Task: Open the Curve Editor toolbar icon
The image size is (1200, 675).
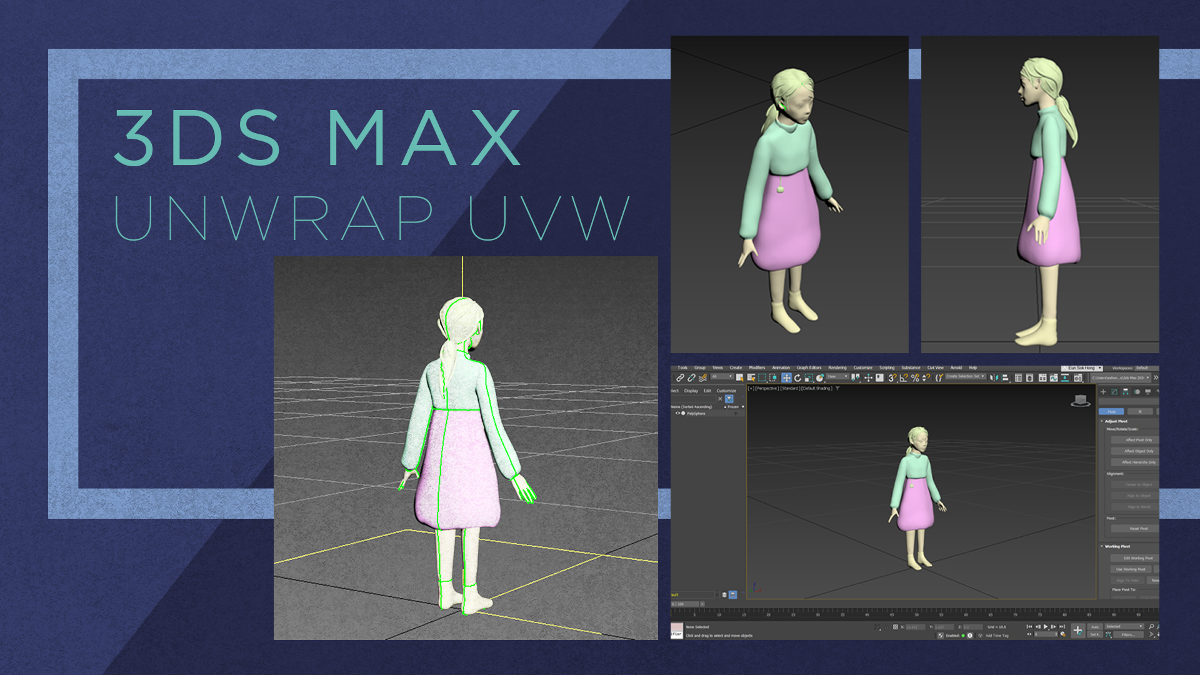Action: point(1054,378)
